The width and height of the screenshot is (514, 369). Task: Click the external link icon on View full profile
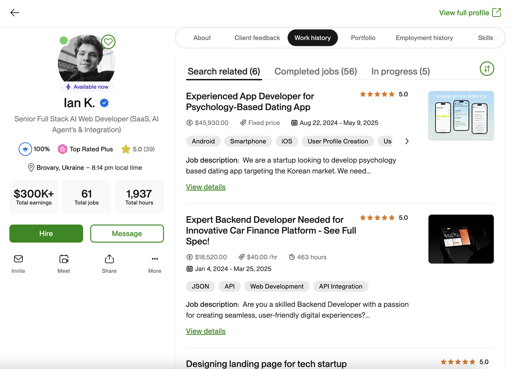click(497, 12)
